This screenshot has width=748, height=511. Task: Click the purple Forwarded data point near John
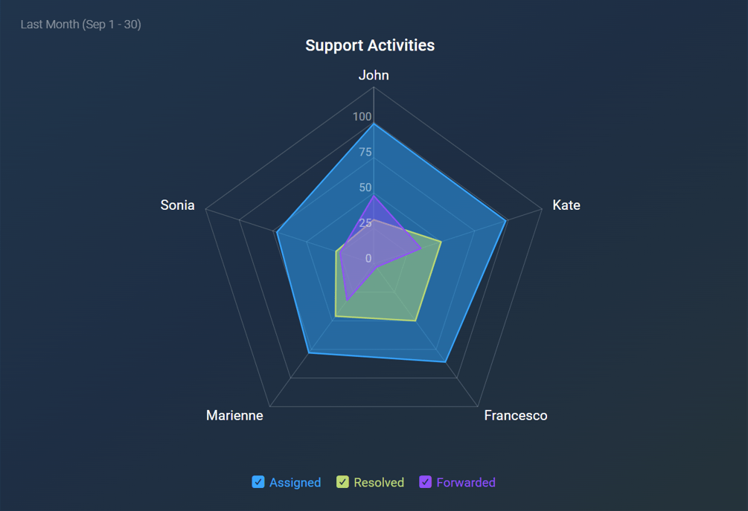click(x=374, y=196)
